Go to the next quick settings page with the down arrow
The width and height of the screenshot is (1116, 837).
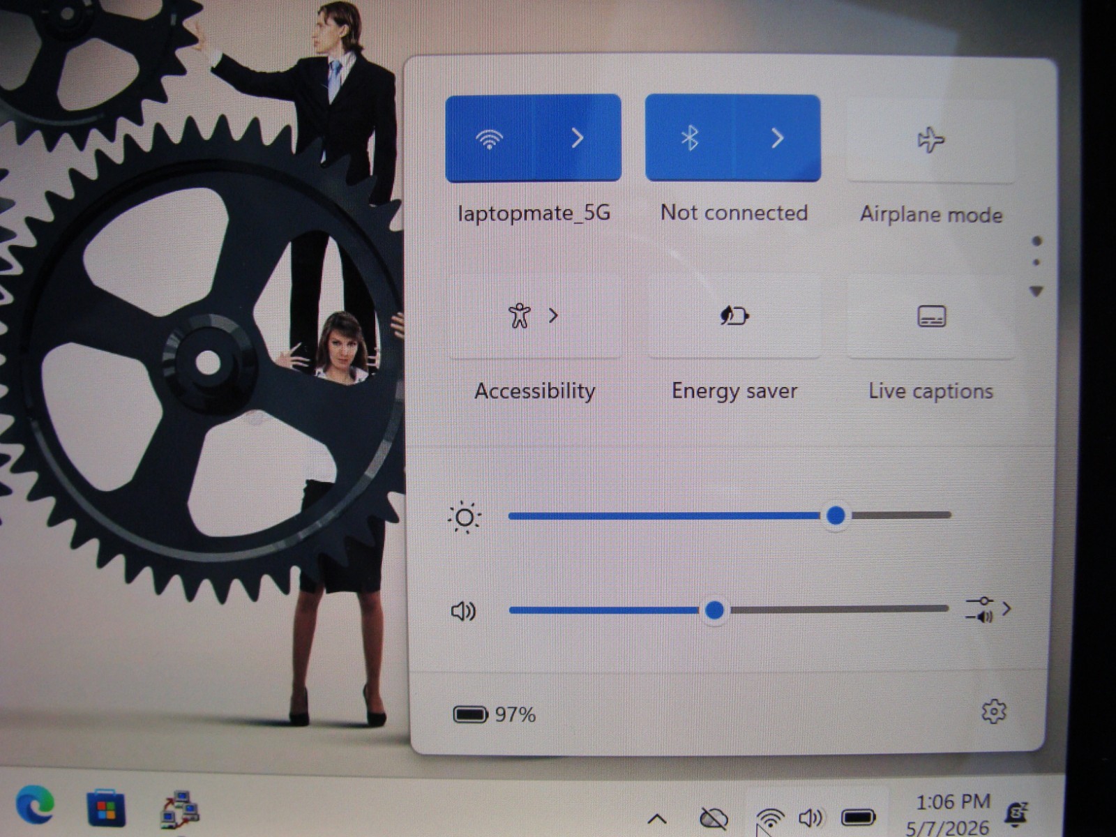1036,291
